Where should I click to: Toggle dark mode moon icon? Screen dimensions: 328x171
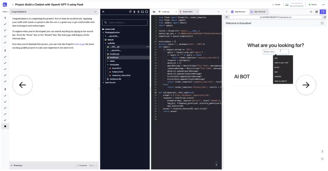pyautogui.click(x=322, y=159)
